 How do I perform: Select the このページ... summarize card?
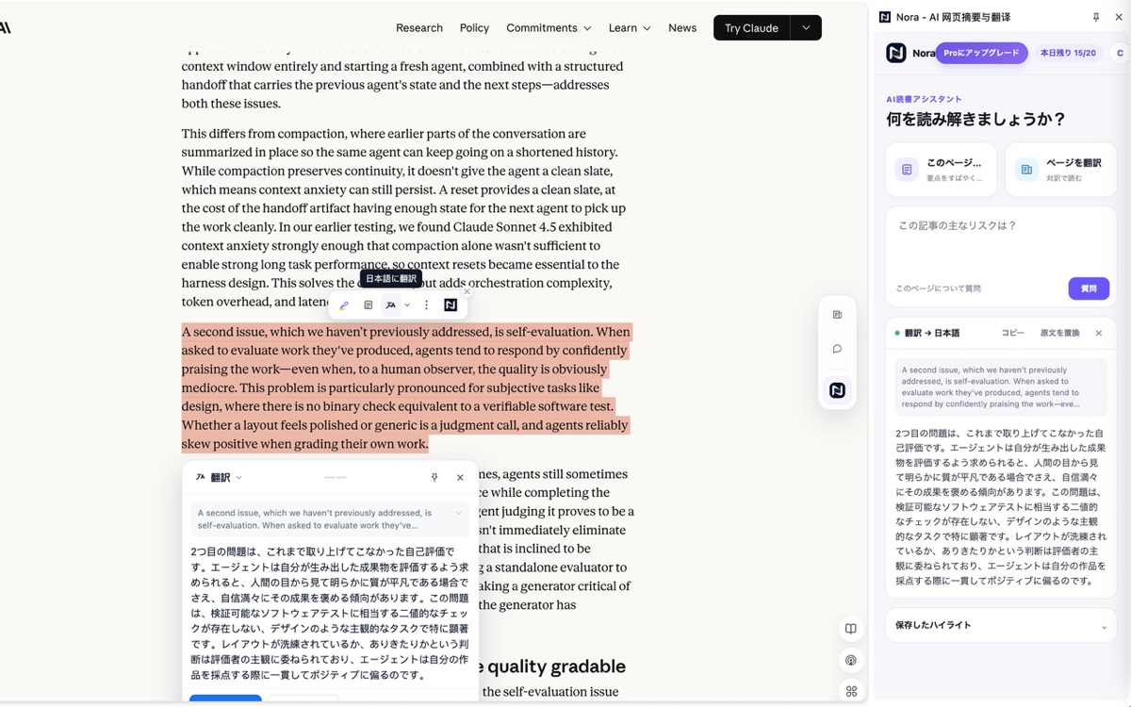tap(941, 170)
